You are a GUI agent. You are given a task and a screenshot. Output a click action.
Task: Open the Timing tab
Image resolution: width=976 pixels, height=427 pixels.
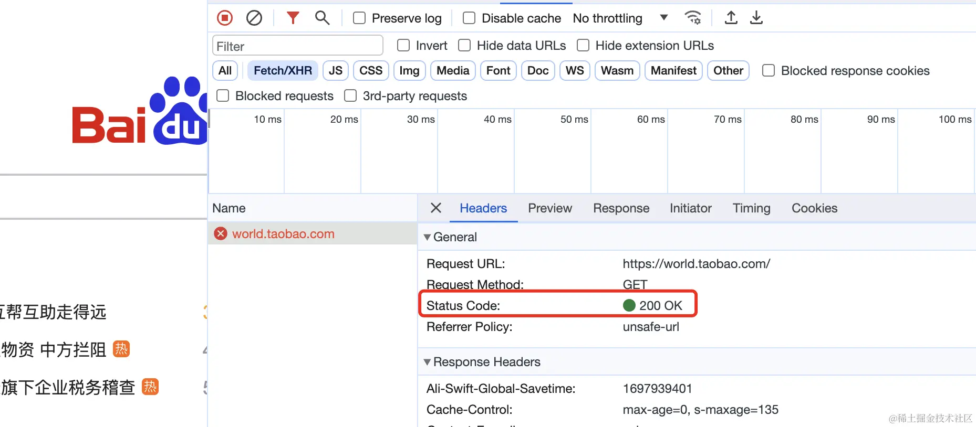tap(751, 208)
